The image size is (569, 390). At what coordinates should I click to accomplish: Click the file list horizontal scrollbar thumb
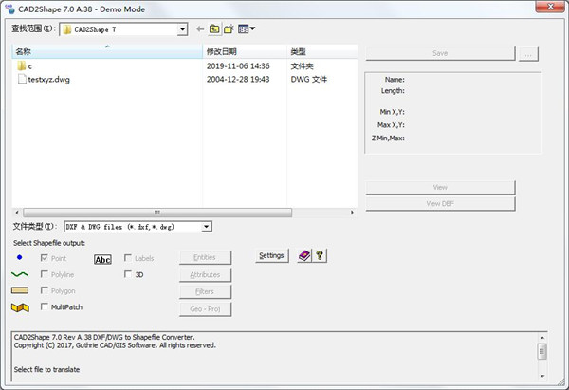[157, 212]
